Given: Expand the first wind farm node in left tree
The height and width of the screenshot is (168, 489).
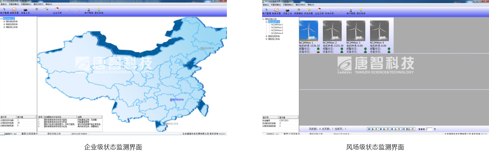Looking at the screenshot, I should click(x=4, y=21).
